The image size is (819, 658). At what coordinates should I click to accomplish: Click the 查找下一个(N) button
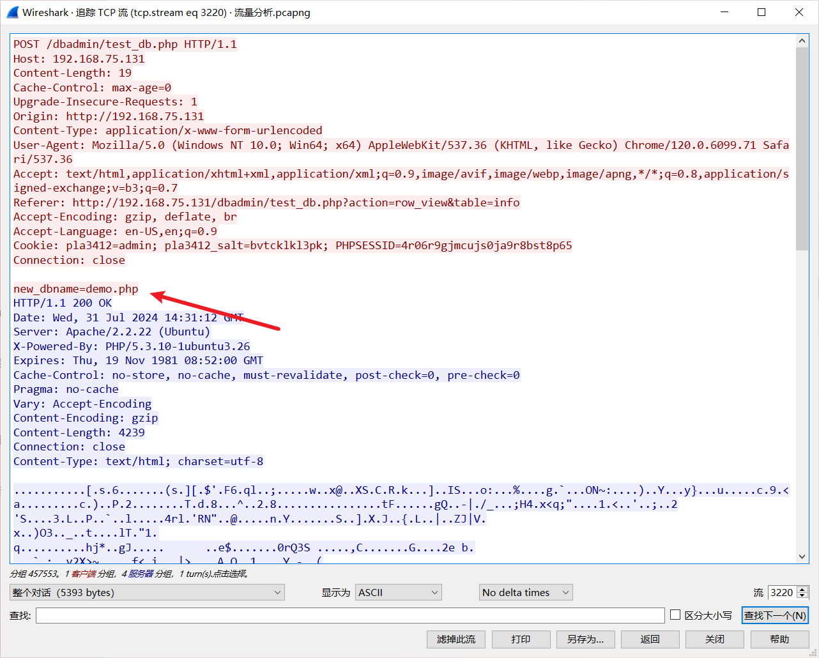point(775,615)
